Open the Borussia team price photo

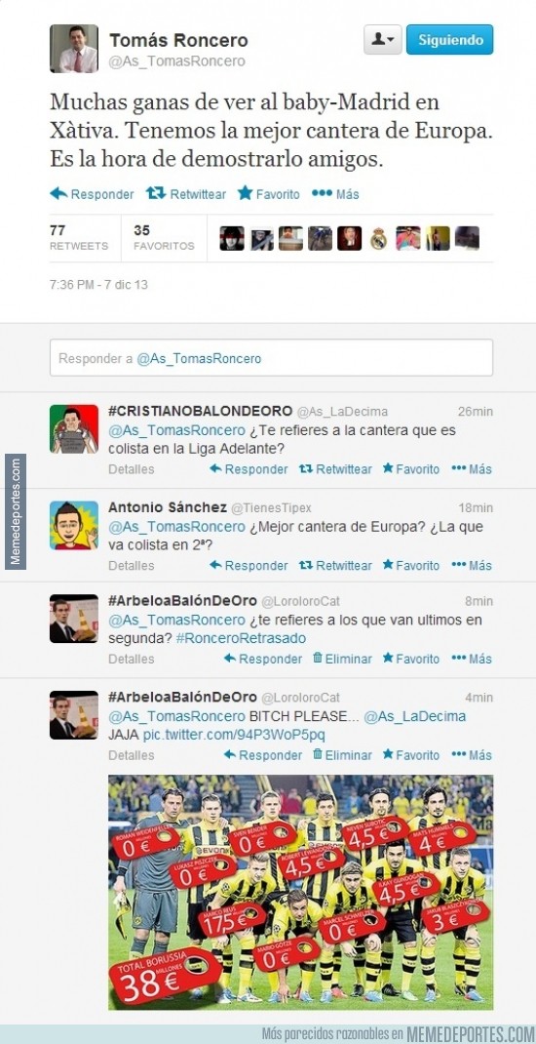pos(300,892)
